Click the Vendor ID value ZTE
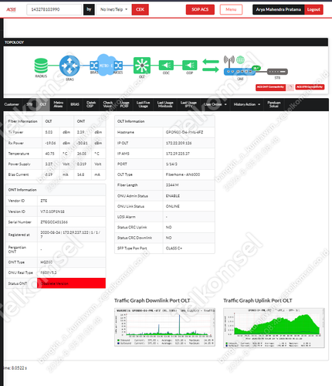This screenshot has width=332, height=386. [x=44, y=201]
